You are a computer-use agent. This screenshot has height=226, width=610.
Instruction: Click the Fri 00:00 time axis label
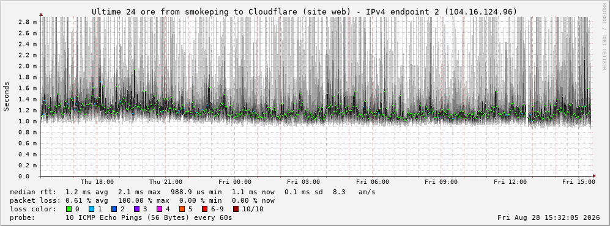(235, 182)
